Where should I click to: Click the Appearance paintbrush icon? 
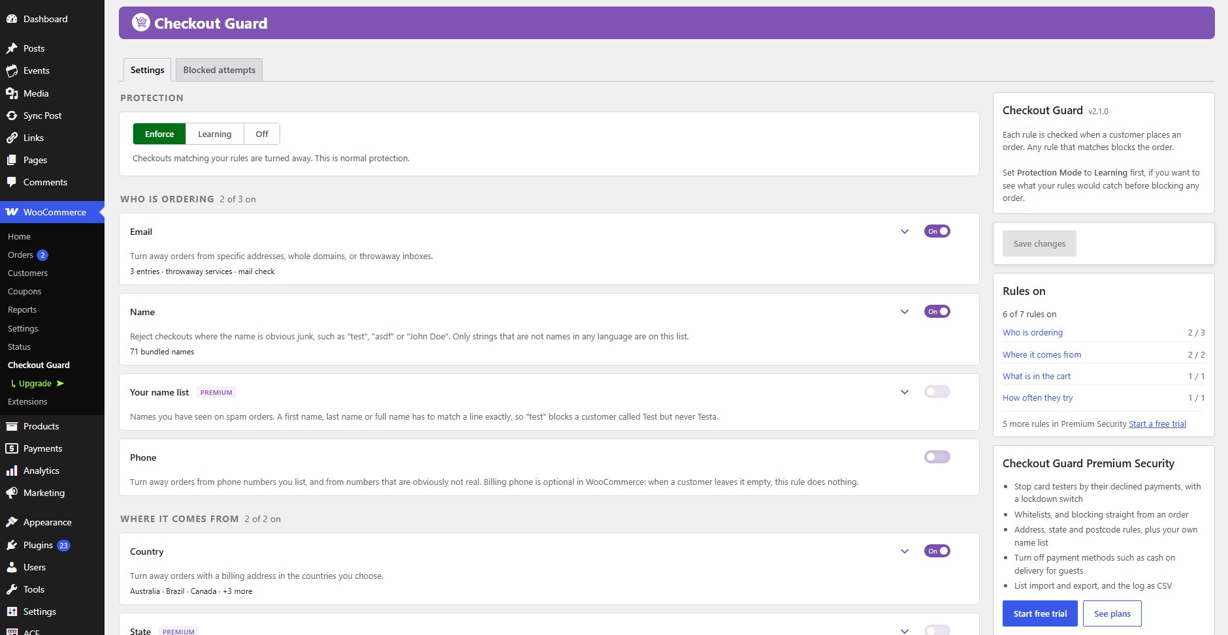point(12,522)
